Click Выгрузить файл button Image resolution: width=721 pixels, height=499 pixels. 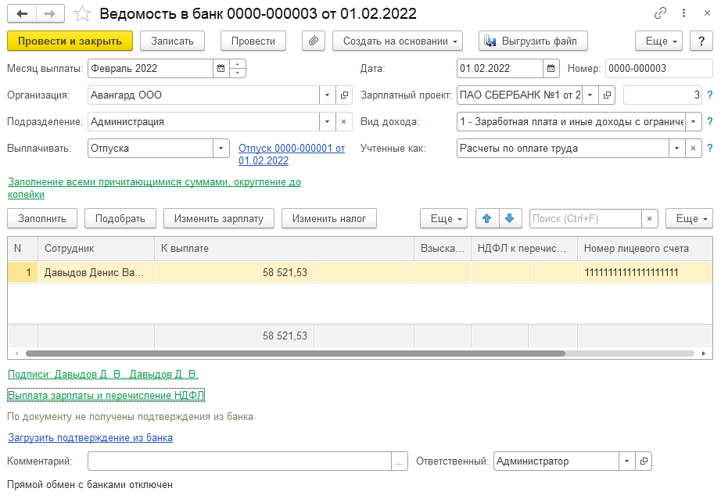tap(533, 41)
